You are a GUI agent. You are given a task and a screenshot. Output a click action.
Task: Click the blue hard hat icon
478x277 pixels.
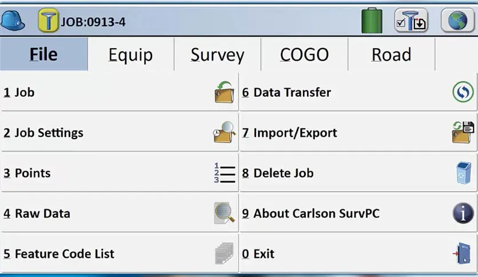click(13, 21)
